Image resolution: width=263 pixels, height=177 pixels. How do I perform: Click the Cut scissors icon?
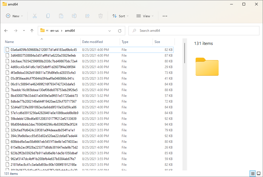click(35, 16)
